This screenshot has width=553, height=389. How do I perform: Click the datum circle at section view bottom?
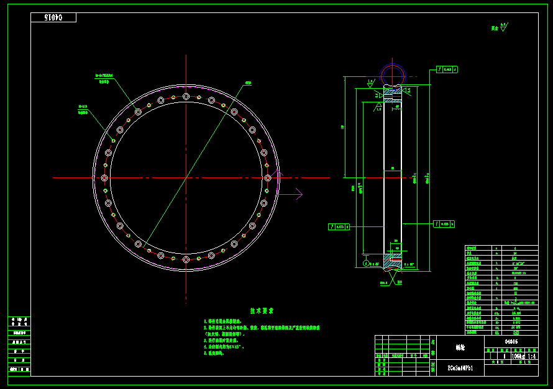366,263
